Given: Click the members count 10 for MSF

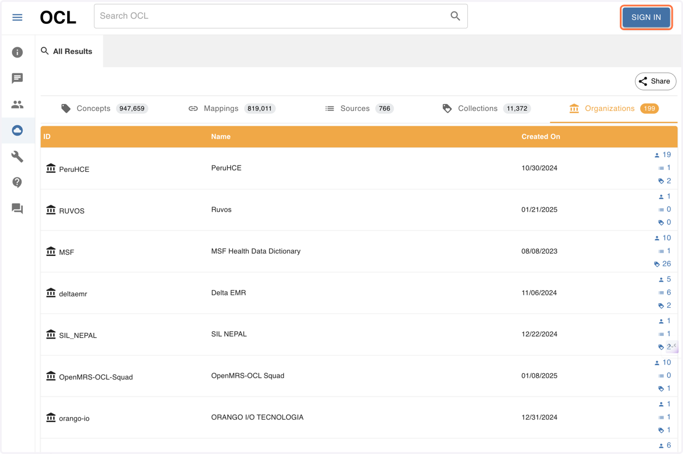Looking at the screenshot, I should click(x=663, y=238).
